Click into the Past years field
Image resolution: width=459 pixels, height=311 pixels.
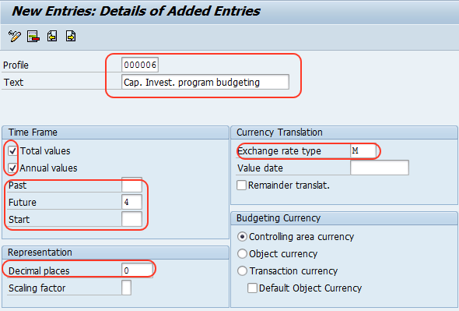click(x=131, y=185)
